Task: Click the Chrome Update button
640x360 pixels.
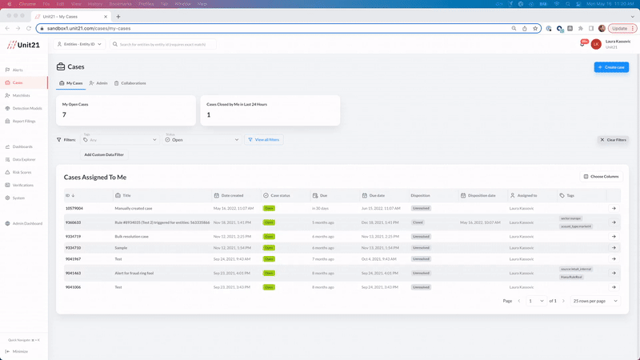Action: 622,28
